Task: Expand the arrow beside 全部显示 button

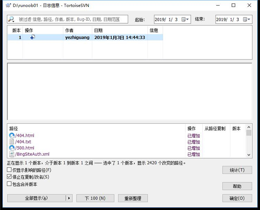Action: point(68,198)
